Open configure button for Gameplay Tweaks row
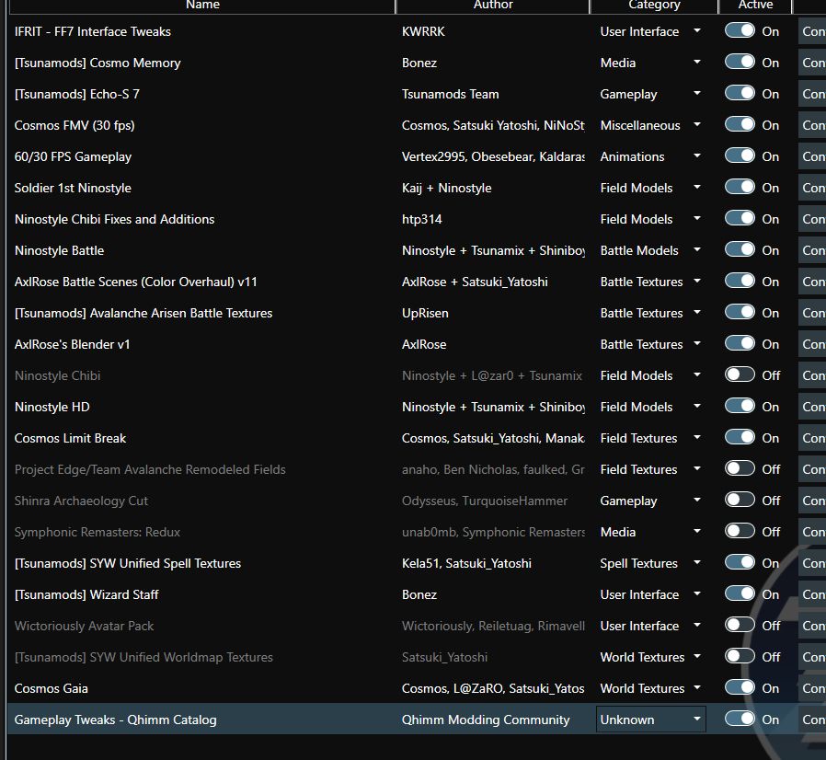826x760 pixels. point(812,720)
